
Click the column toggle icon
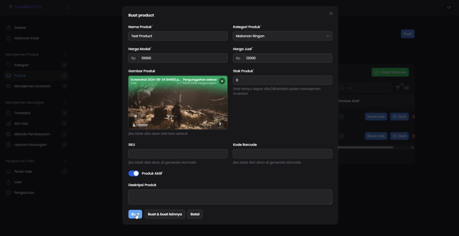coord(406,88)
